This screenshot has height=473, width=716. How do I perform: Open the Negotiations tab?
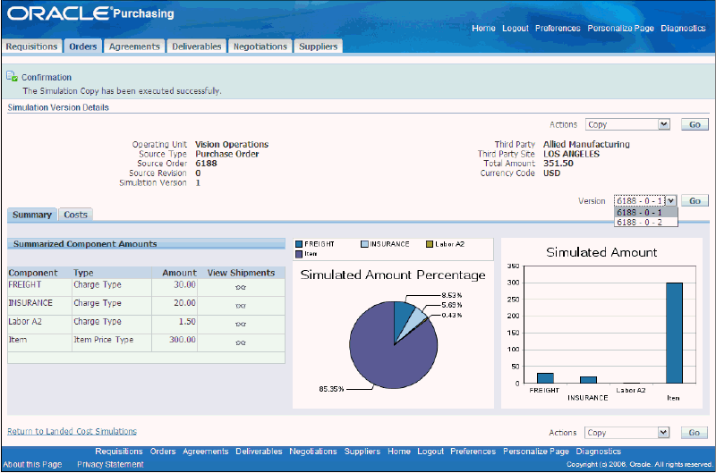pos(260,46)
